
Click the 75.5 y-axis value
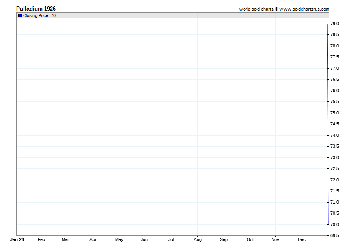[x=335, y=102]
